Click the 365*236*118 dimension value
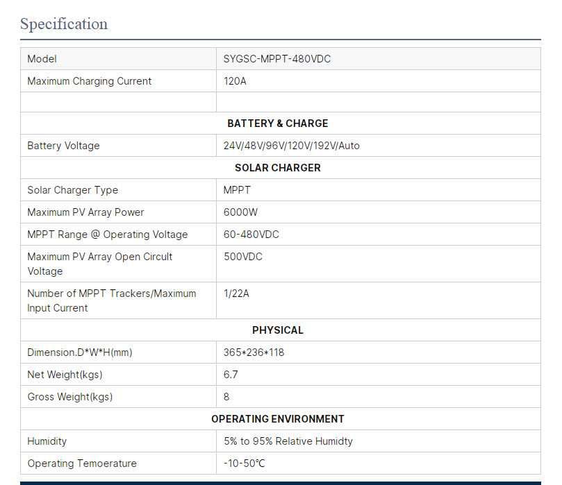Viewport: 562px width, 485px height. point(254,352)
